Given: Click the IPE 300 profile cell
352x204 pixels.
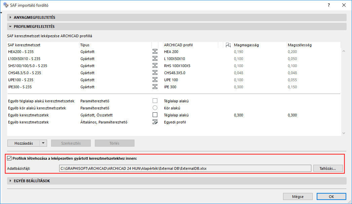Looking at the screenshot, I should point(170,87).
